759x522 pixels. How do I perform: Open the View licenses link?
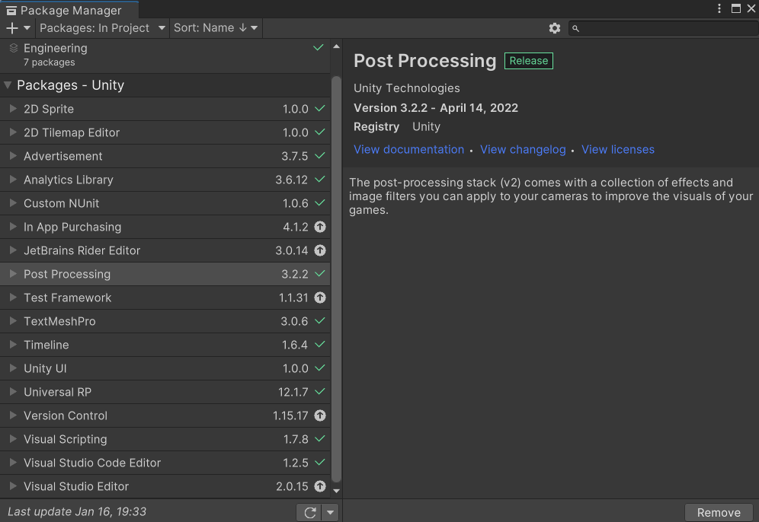[x=618, y=150]
